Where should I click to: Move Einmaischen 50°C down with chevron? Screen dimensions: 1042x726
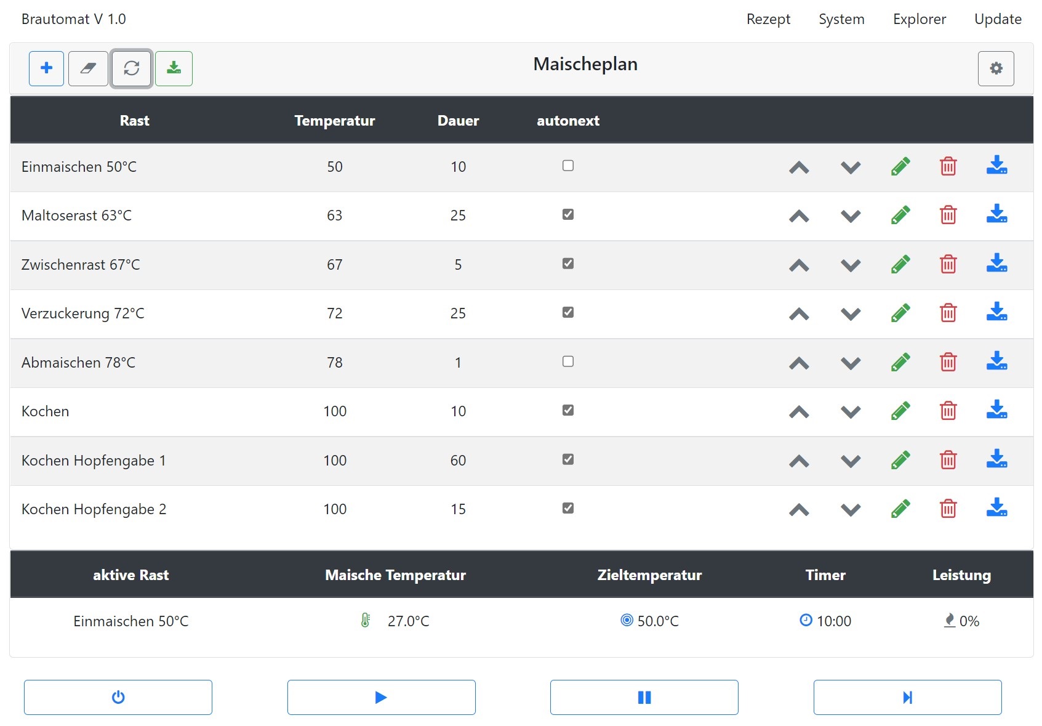tap(850, 167)
